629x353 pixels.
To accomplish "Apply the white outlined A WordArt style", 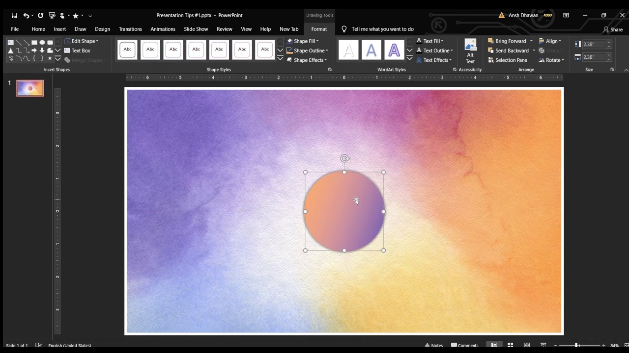I will click(348, 50).
